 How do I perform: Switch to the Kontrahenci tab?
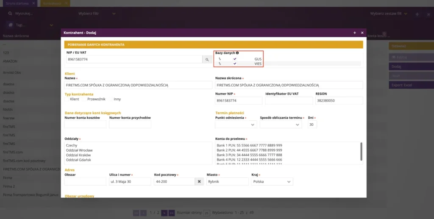click(x=52, y=3)
